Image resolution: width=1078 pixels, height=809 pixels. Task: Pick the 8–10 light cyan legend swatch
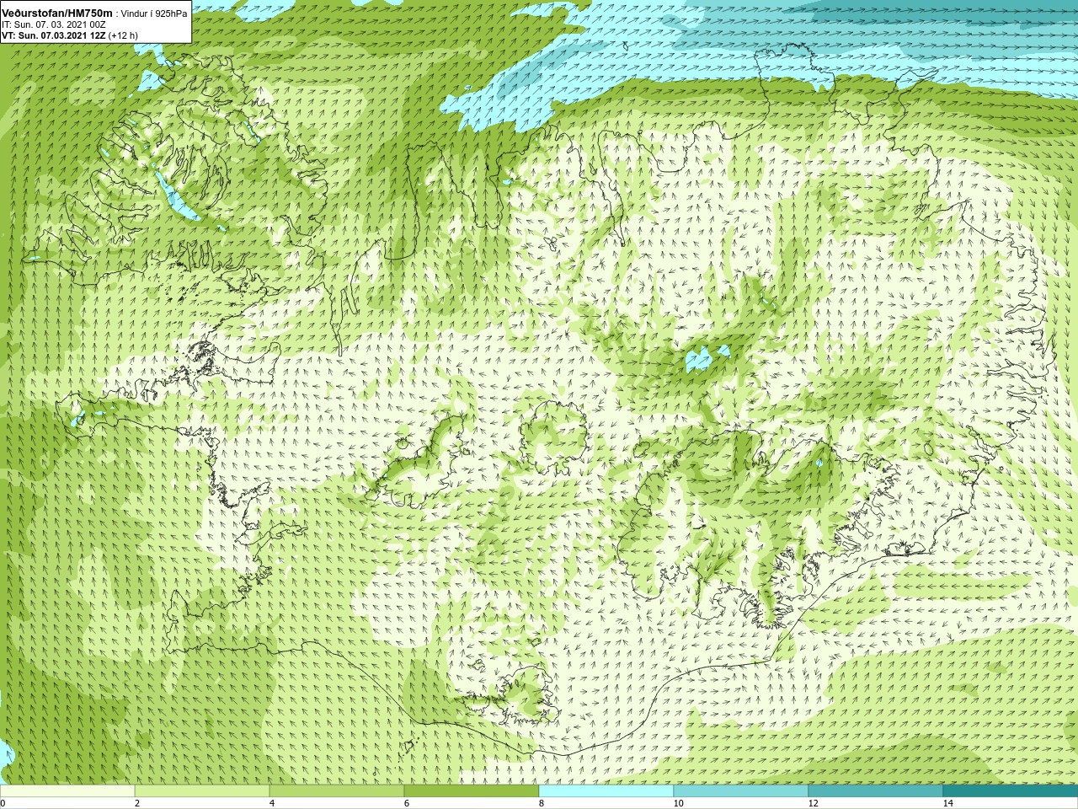click(606, 791)
